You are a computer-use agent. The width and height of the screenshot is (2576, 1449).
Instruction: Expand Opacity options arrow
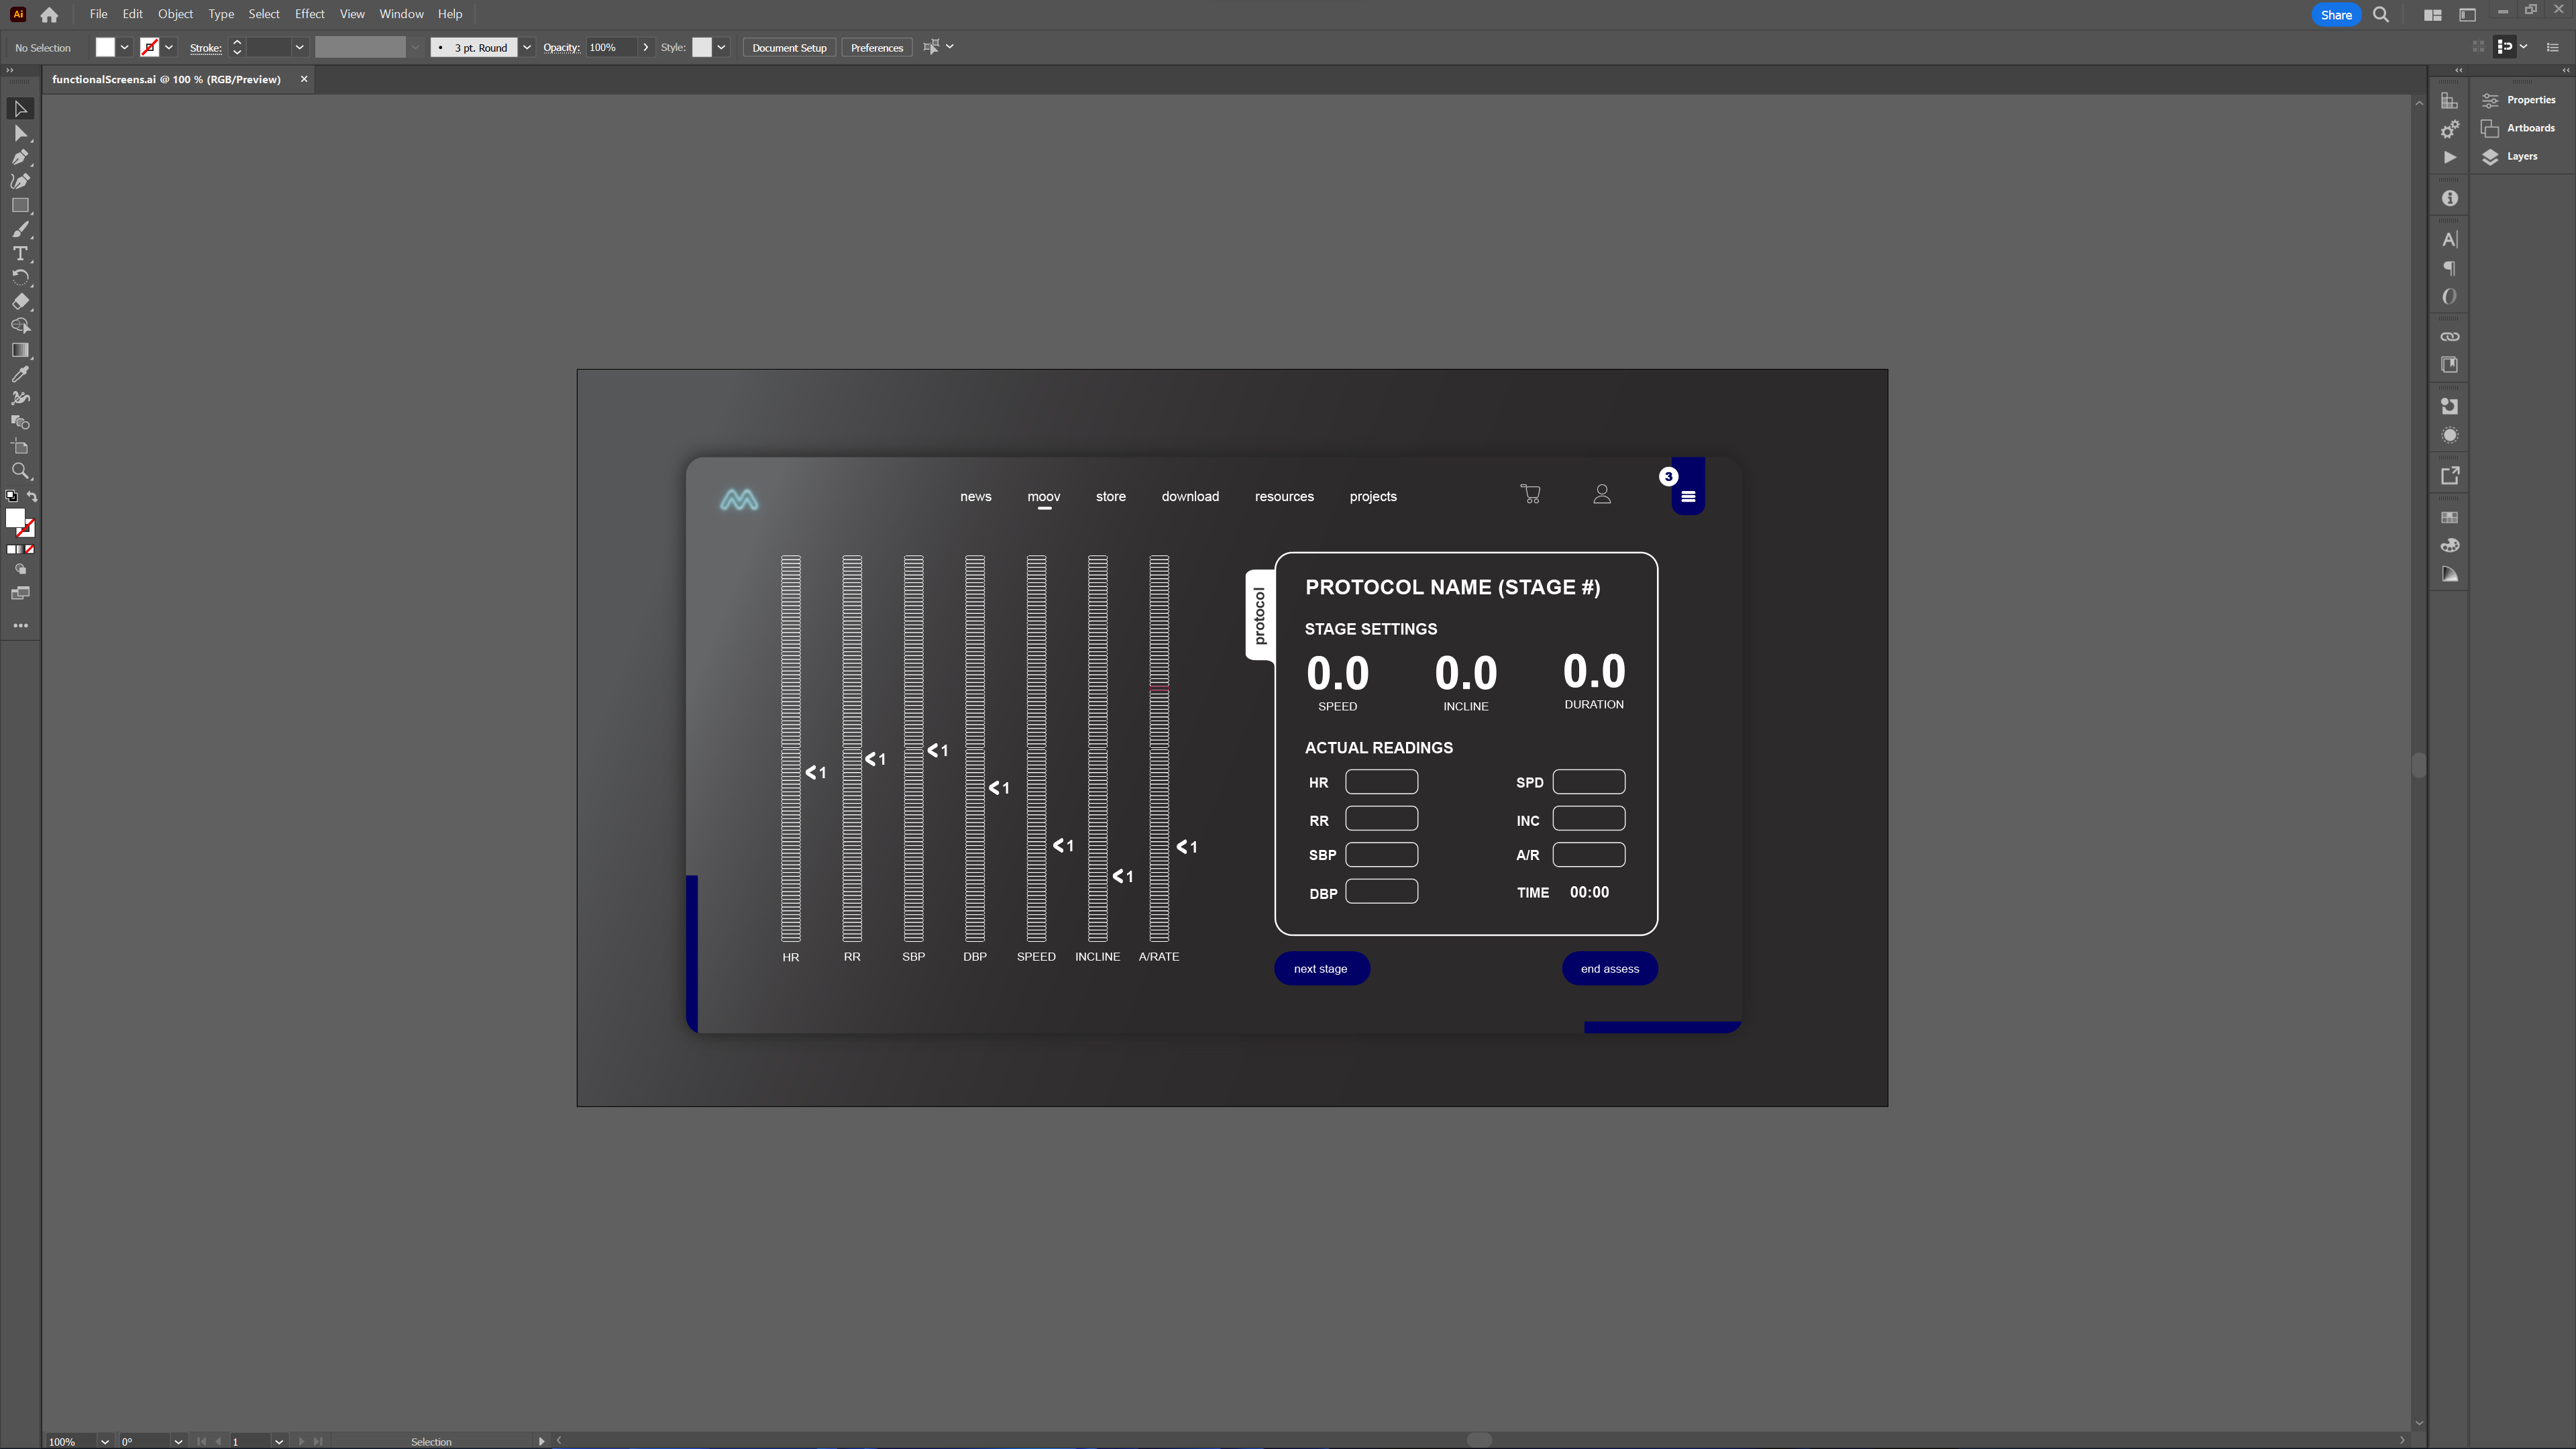click(x=646, y=47)
